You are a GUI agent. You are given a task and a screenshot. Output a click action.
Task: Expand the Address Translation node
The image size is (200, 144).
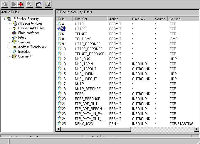[9, 47]
